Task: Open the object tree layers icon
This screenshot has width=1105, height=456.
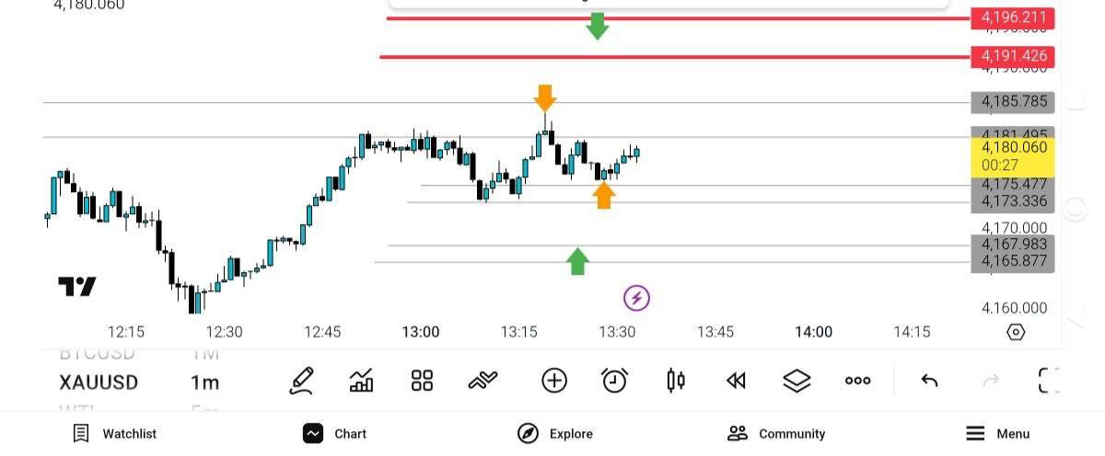Action: click(x=797, y=381)
